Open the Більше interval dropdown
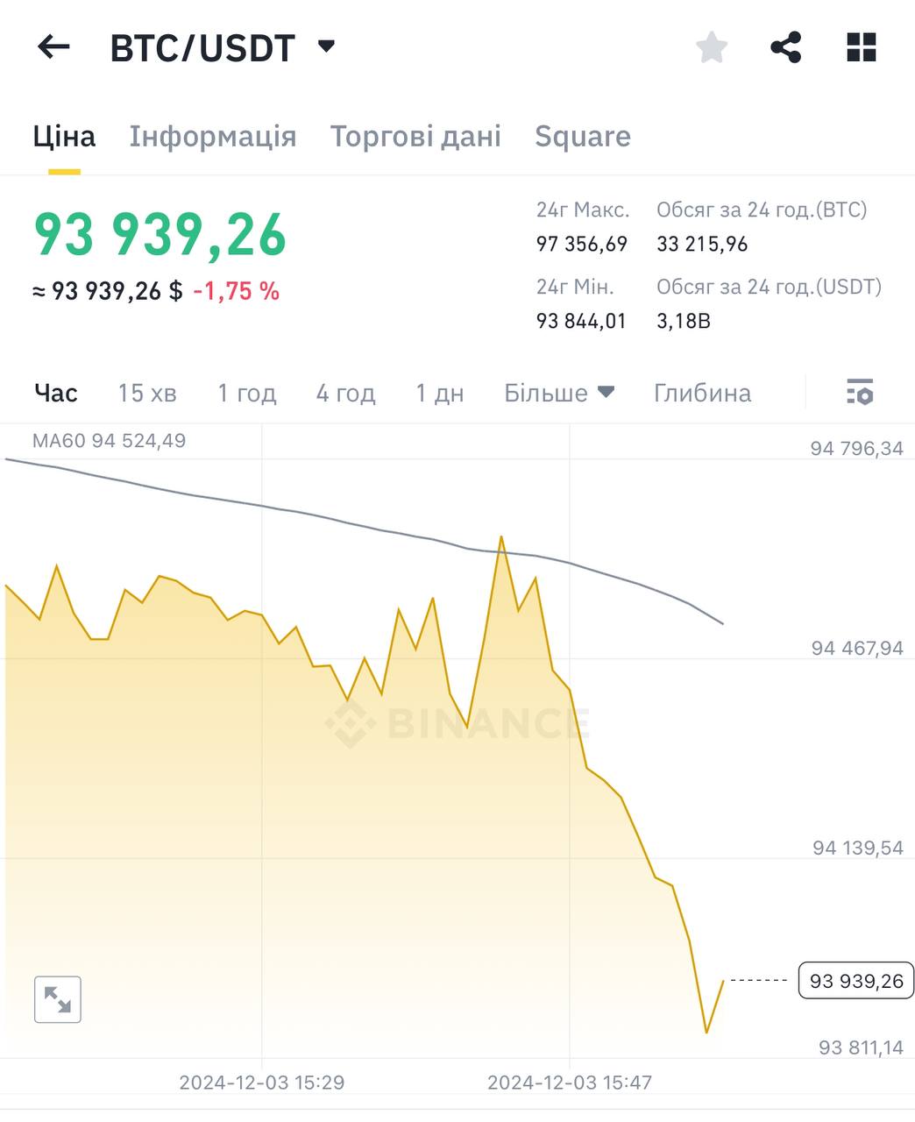The width and height of the screenshot is (915, 1122). click(558, 393)
